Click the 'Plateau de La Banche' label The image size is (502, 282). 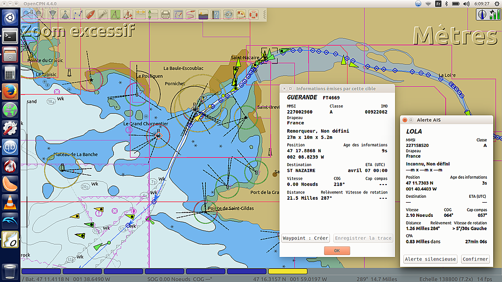(x=75, y=154)
